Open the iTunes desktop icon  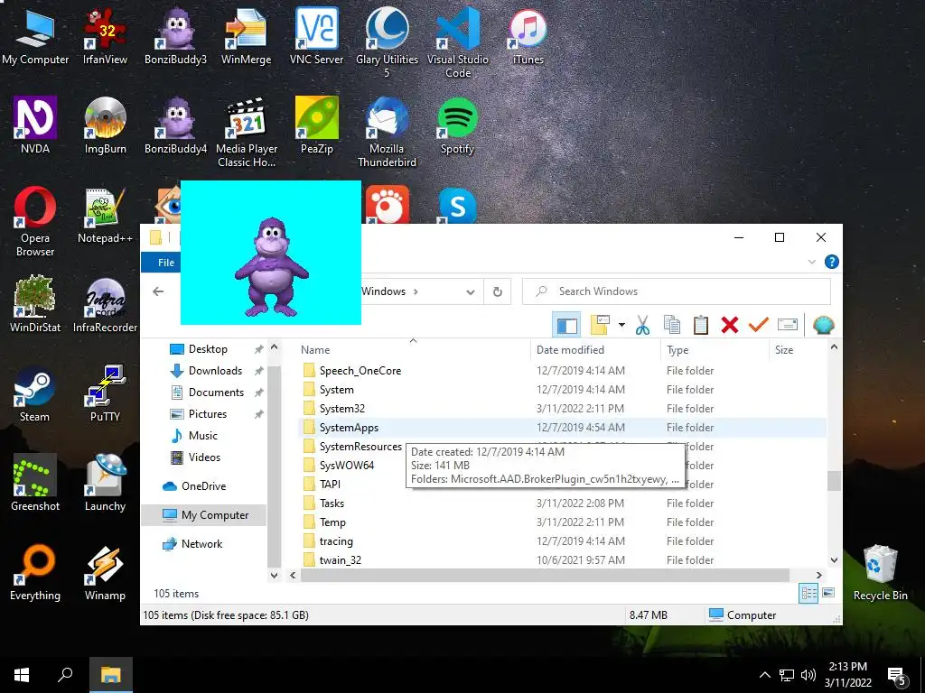click(528, 36)
